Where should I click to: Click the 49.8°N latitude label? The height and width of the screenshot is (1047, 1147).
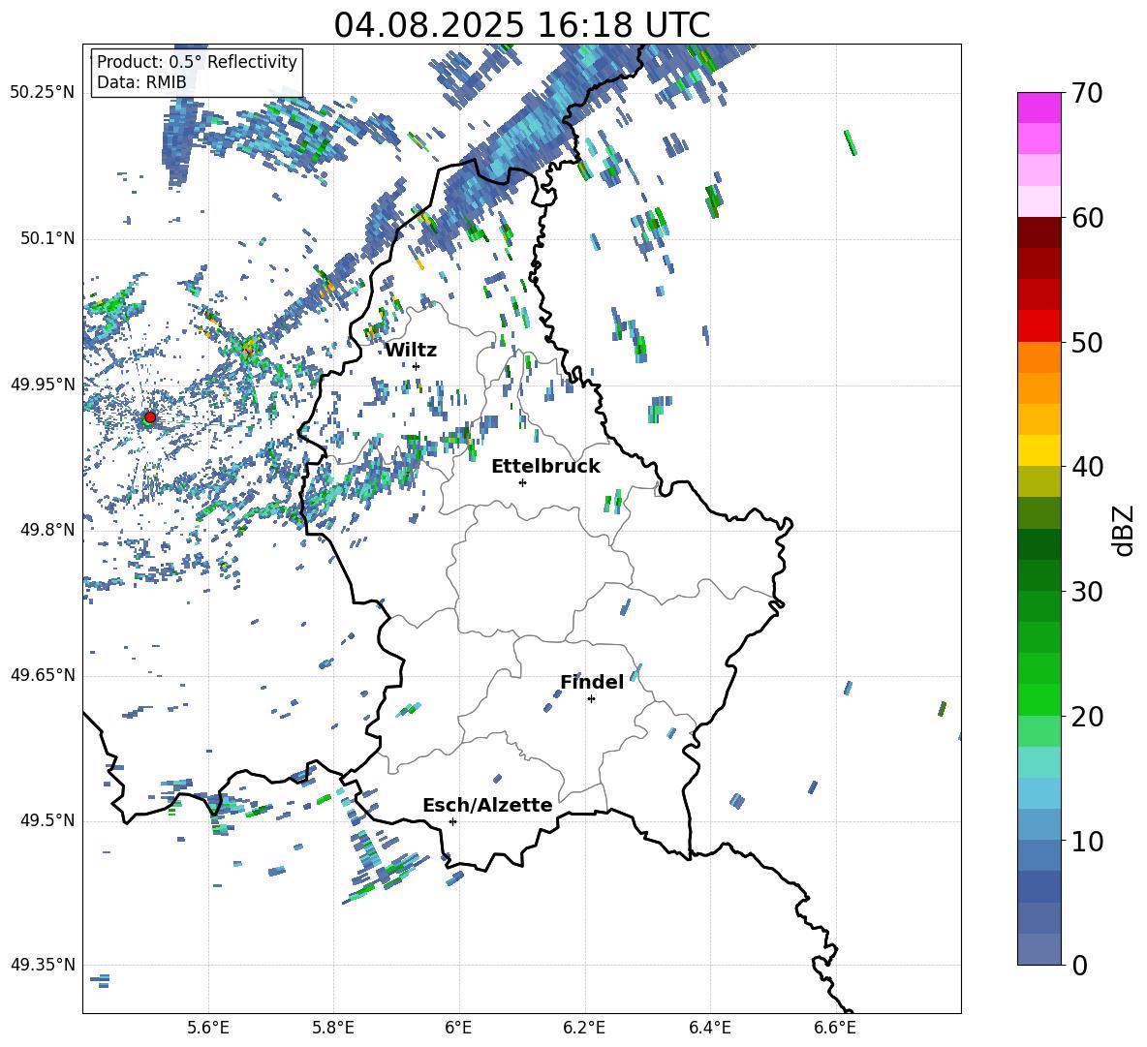[x=46, y=530]
